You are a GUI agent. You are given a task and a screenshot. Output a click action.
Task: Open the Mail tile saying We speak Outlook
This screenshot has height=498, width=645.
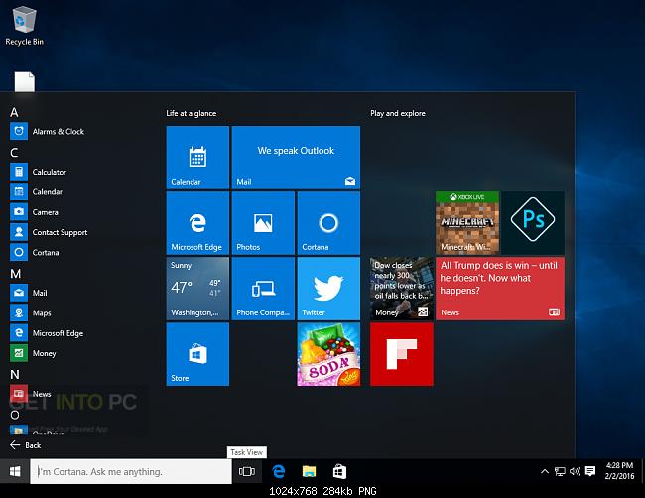click(x=296, y=158)
